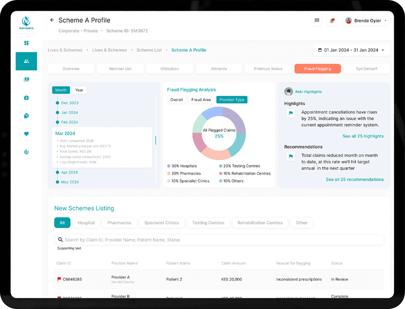Click the Rehabilitation Centres legend dot
Image resolution: width=405 pixels, height=309 pixels.
[x=221, y=173]
